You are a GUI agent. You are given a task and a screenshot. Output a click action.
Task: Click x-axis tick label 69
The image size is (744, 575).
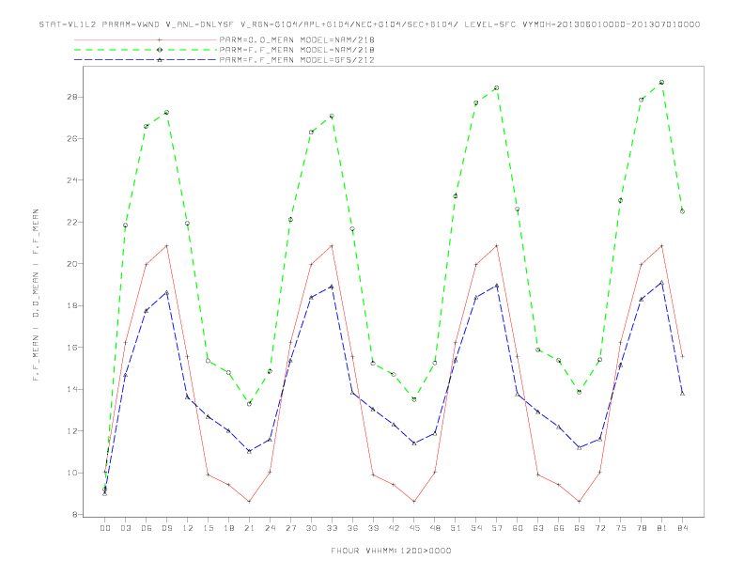click(580, 528)
